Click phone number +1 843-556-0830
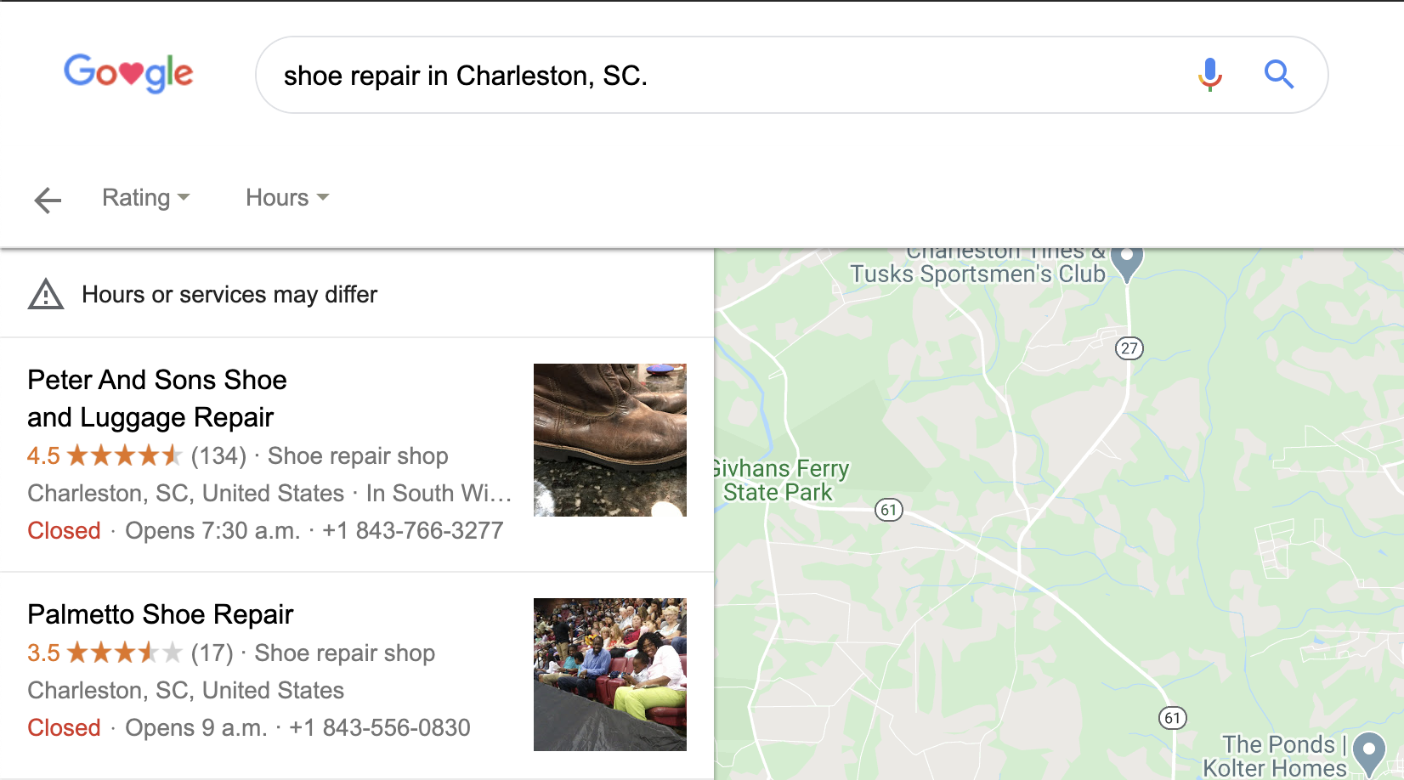 pos(380,728)
